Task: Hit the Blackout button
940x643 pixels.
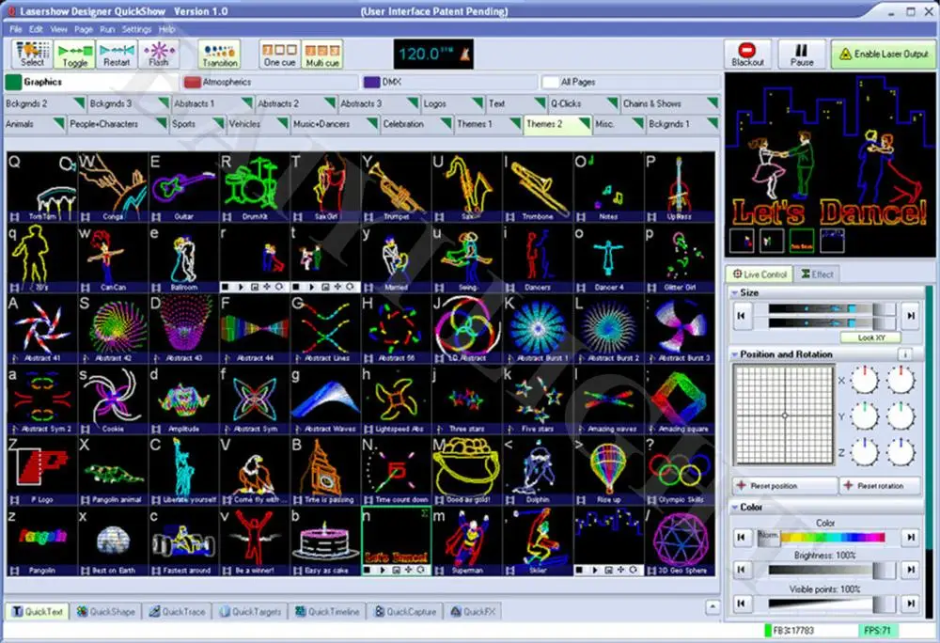Action: [x=747, y=54]
